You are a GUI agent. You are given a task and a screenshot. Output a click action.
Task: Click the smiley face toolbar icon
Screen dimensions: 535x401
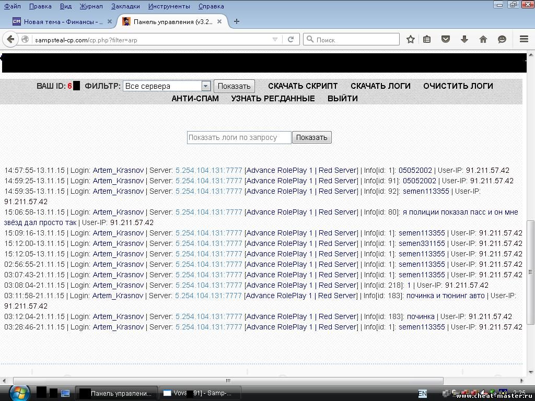click(x=502, y=39)
